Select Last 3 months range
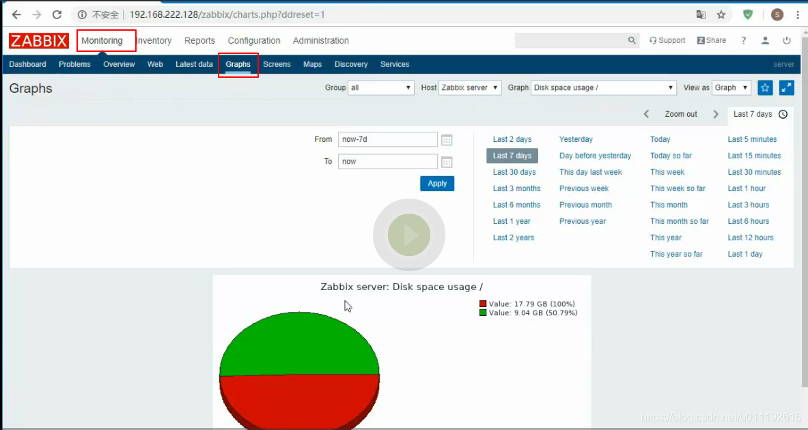The image size is (808, 430). pos(517,188)
